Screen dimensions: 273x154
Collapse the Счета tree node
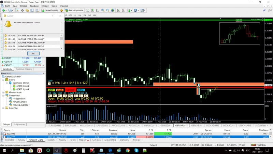point(3,80)
